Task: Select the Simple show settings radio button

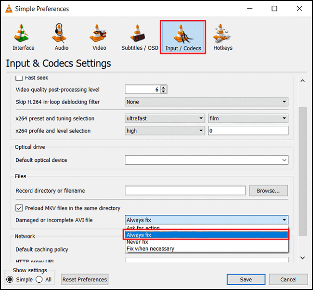Action: tap(10, 279)
